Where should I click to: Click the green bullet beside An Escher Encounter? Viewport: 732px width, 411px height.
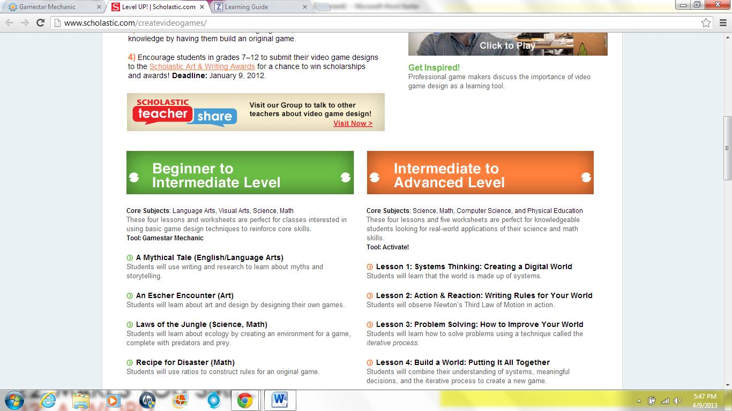[130, 296]
